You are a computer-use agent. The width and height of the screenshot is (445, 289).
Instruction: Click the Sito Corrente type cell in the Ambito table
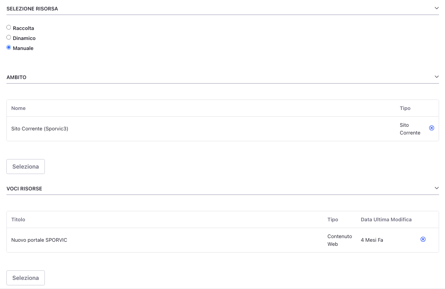coord(410,129)
